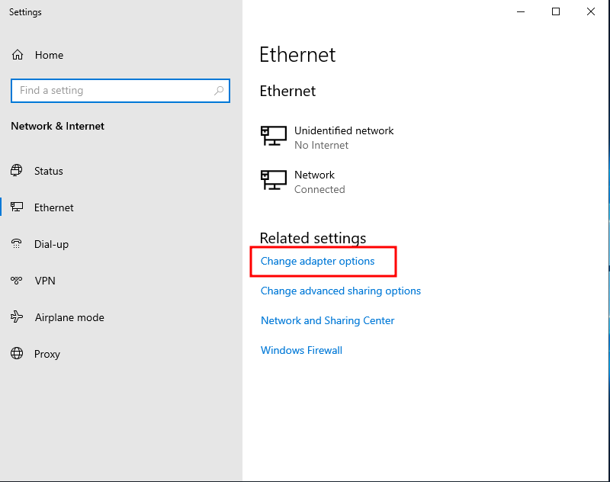The height and width of the screenshot is (482, 610).
Task: Open Change adapter options link
Action: 317,261
